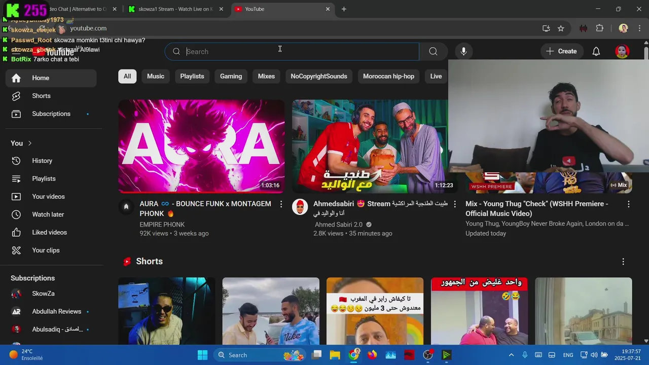Click the Create button
This screenshot has width=649, height=365.
[x=562, y=51]
